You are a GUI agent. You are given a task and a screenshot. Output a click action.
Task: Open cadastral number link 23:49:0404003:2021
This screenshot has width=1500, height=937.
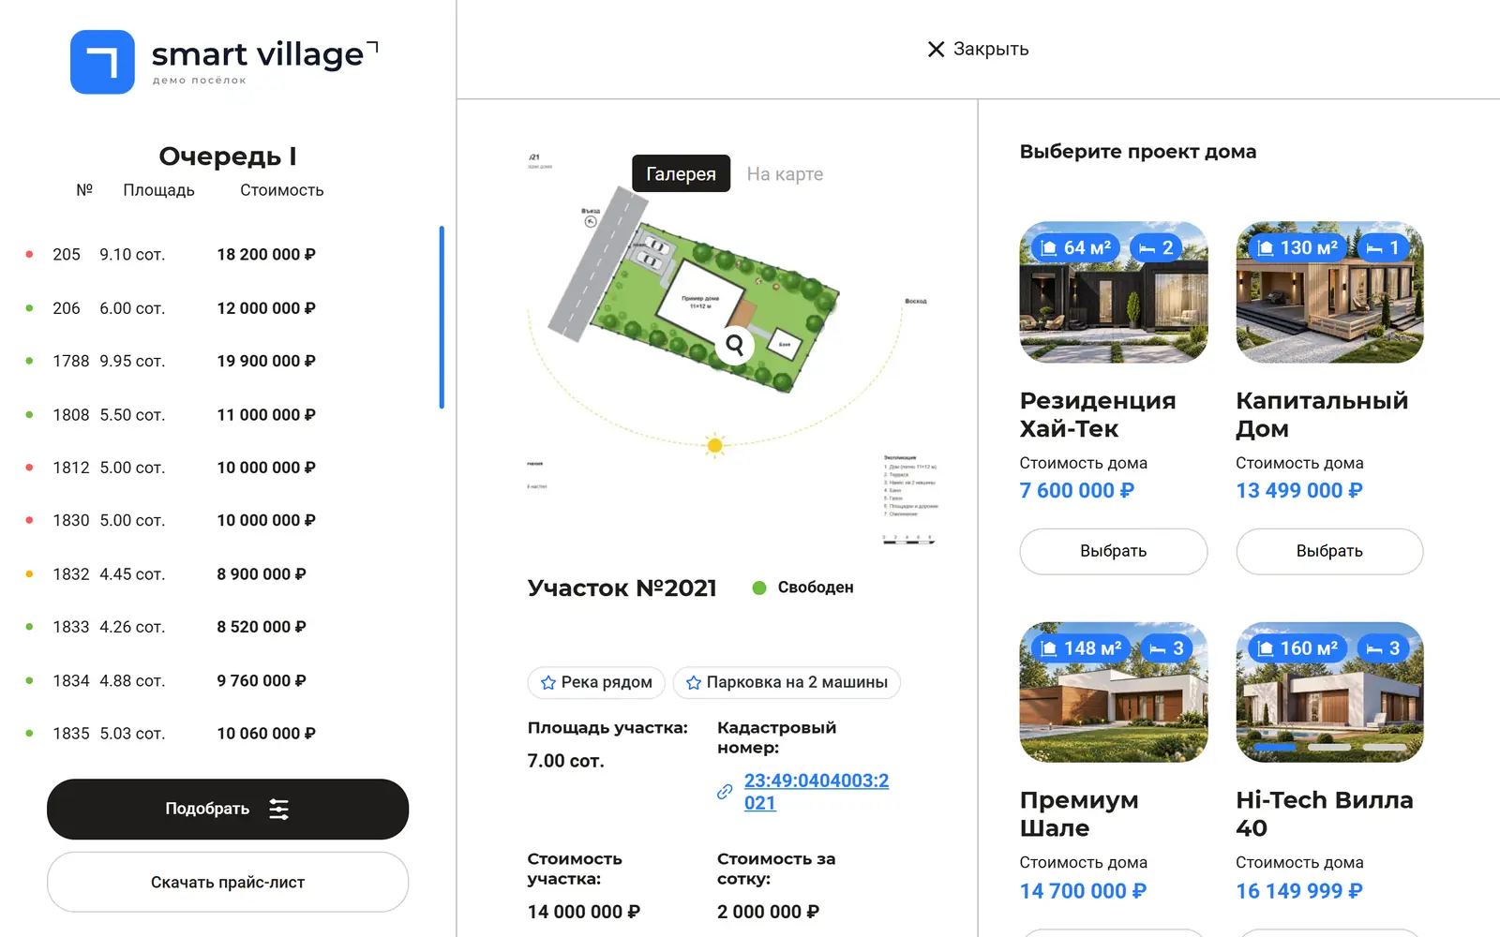[816, 792]
